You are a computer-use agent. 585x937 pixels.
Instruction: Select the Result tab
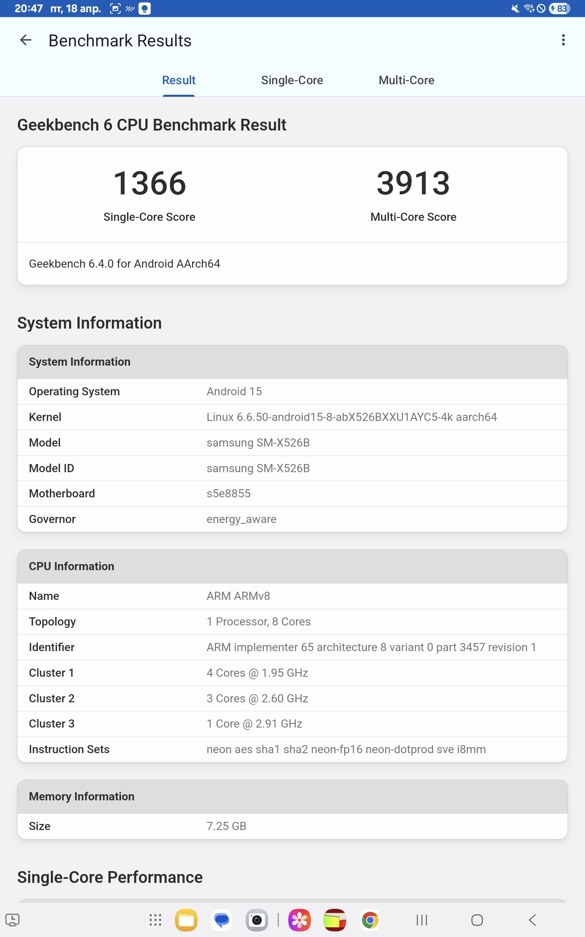tap(179, 80)
